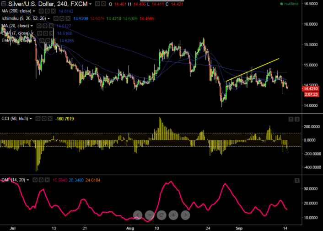Image resolution: width=323 pixels, height=231 pixels.
Task: Hide the EMA (7, close) line
Action: (40, 33)
